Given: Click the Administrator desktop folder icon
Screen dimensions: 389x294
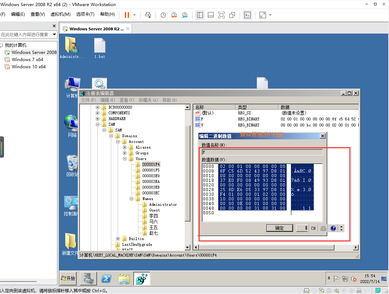Looking at the screenshot, I should pyautogui.click(x=72, y=47).
